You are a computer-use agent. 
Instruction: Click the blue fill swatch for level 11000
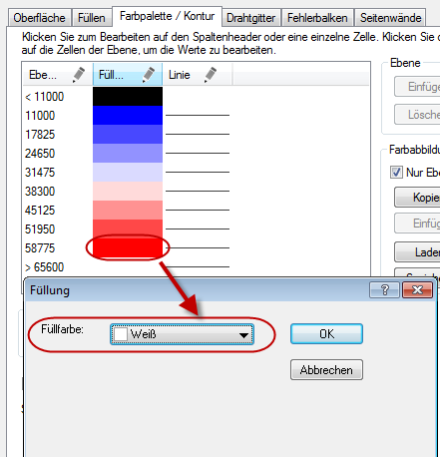pos(128,116)
